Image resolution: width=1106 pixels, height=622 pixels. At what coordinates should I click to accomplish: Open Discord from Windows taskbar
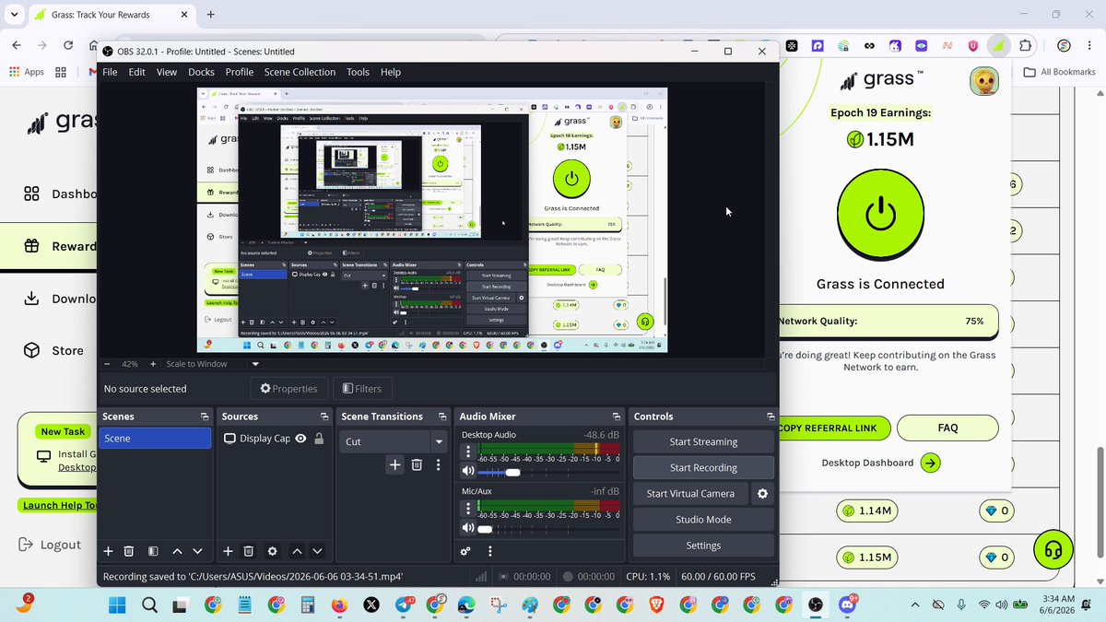(x=847, y=605)
